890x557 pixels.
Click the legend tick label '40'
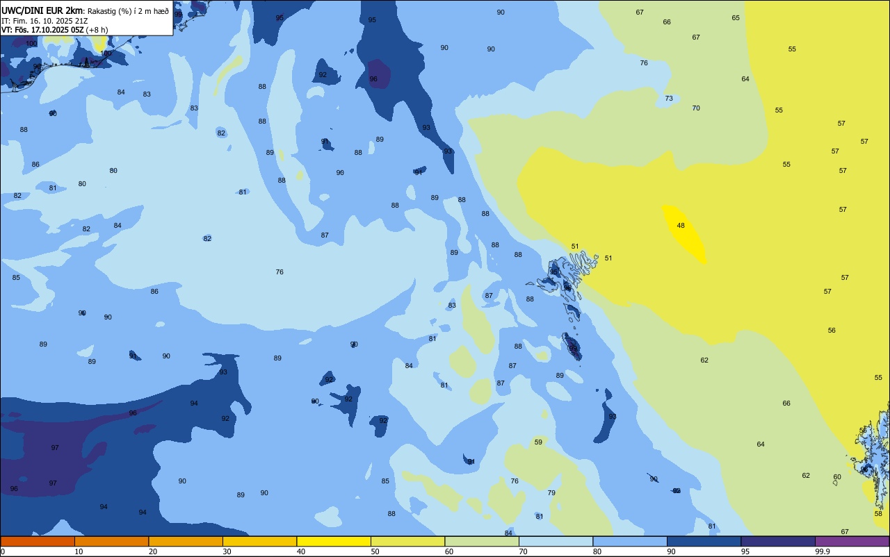[x=301, y=551]
